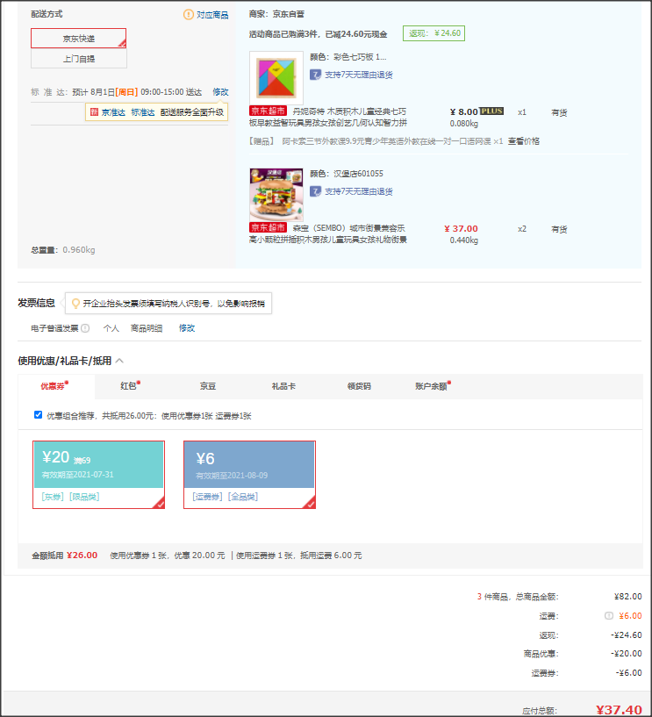Click the lightbulb tip icon in 发票信息
Screen dimensions: 652x717
pos(75,303)
